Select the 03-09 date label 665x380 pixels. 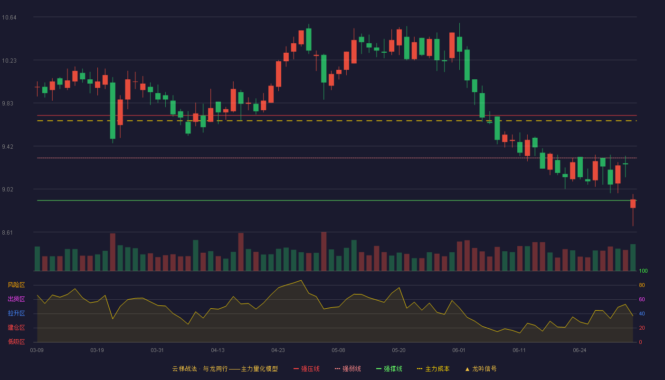37,350
